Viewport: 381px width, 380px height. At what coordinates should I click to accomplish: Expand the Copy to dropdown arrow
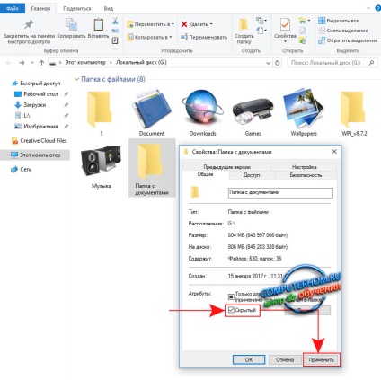[171, 37]
